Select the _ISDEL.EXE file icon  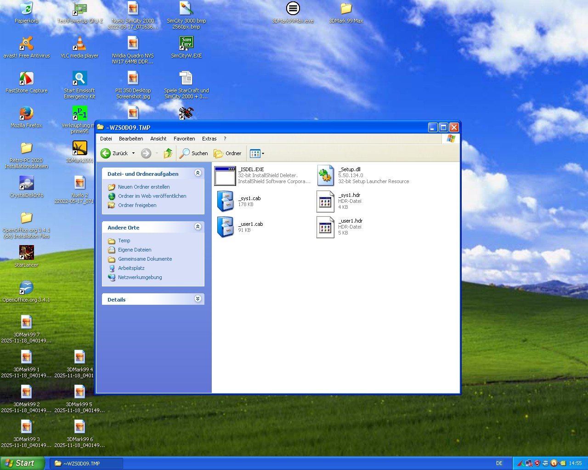pyautogui.click(x=225, y=176)
